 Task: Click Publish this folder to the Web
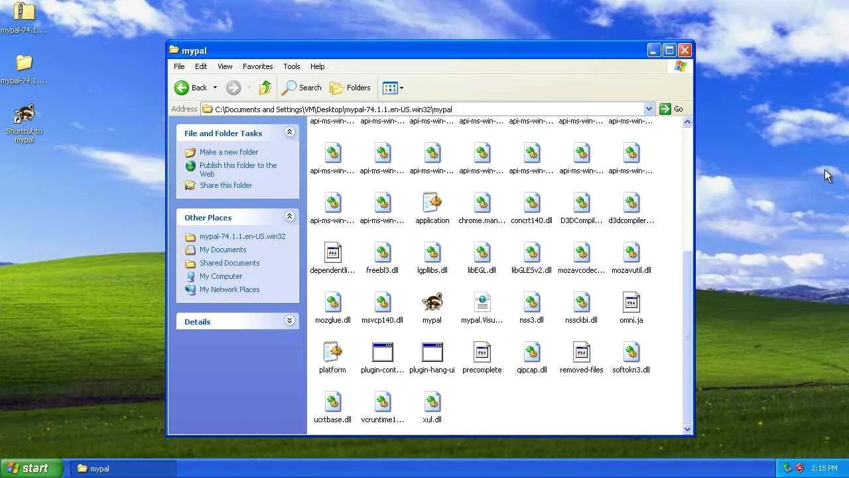238,169
